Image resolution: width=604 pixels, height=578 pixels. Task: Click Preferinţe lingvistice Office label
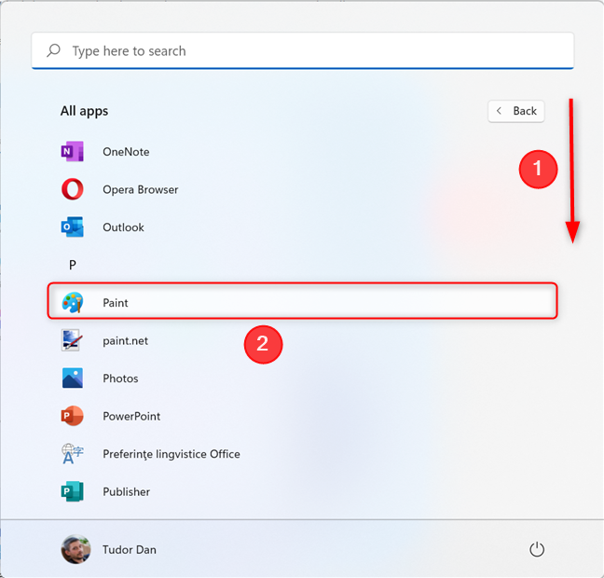(x=171, y=454)
